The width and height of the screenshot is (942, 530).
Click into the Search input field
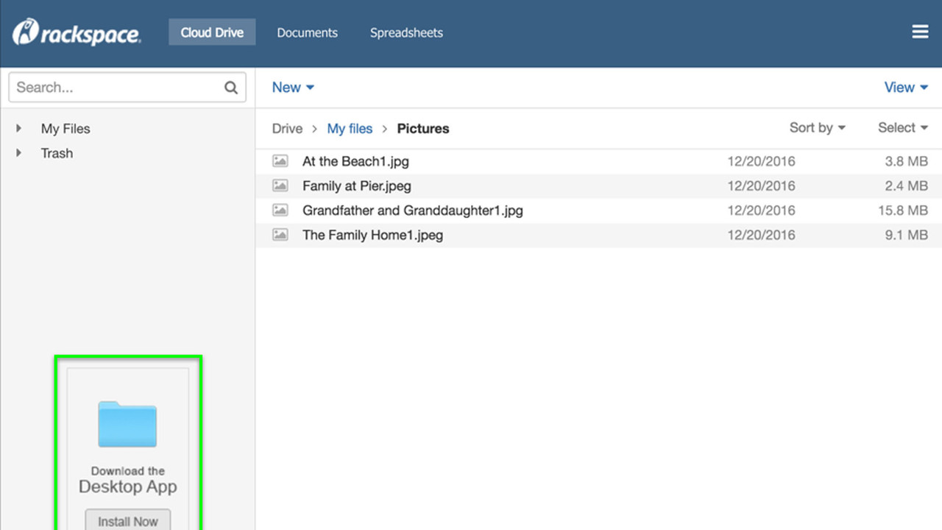118,88
